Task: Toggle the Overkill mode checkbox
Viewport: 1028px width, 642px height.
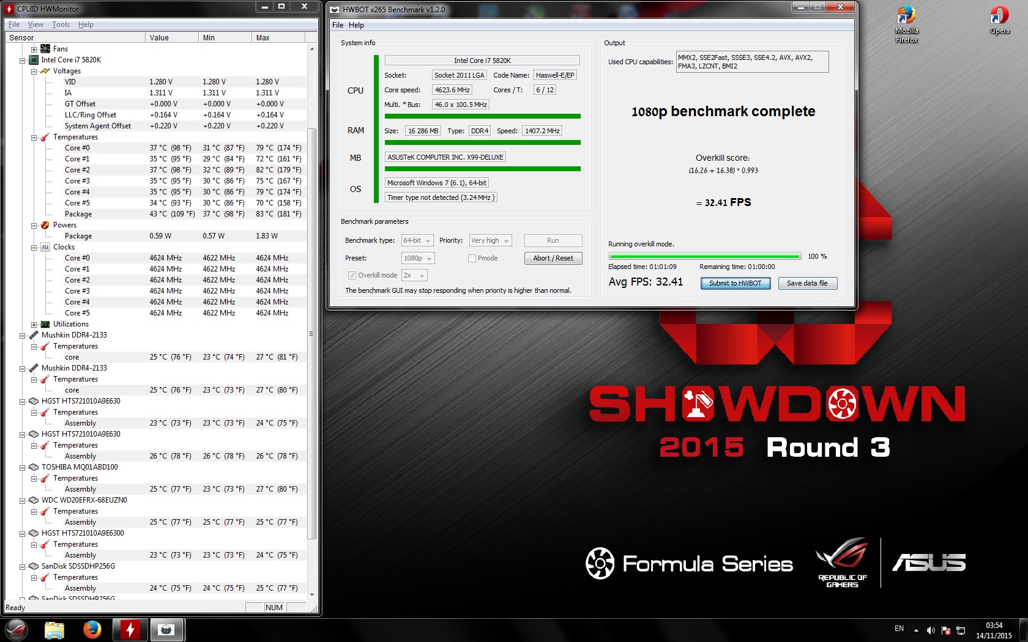Action: point(352,275)
